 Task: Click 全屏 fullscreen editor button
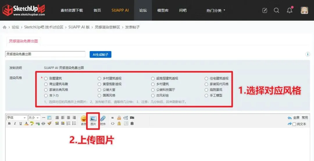(x=296, y=118)
